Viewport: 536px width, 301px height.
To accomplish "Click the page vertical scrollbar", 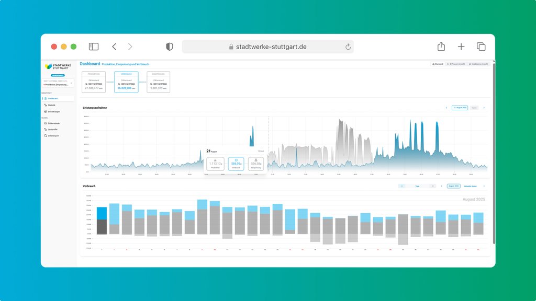I will [x=494, y=154].
